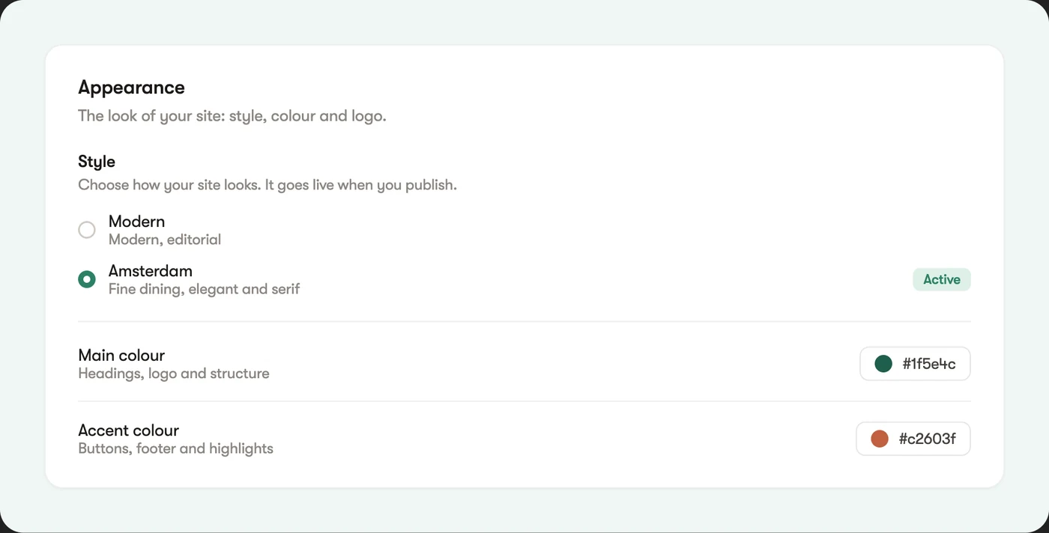Image resolution: width=1049 pixels, height=533 pixels.
Task: Click the Appearance heading
Action: [x=131, y=88]
